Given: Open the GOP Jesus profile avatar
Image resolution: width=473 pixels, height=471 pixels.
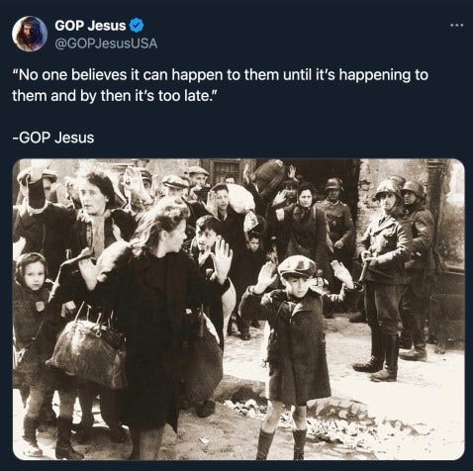Looking at the screenshot, I should (x=30, y=34).
